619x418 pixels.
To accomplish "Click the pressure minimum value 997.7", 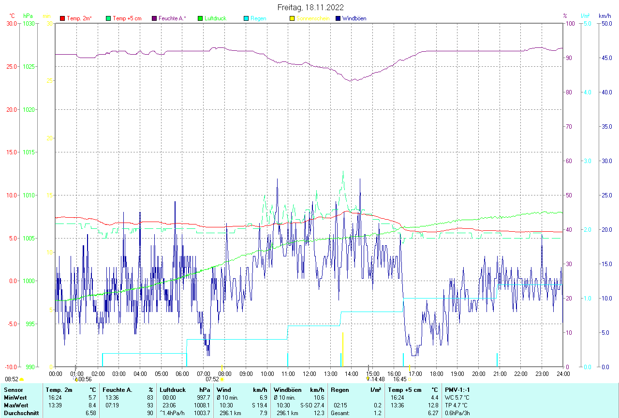I will tap(203, 398).
